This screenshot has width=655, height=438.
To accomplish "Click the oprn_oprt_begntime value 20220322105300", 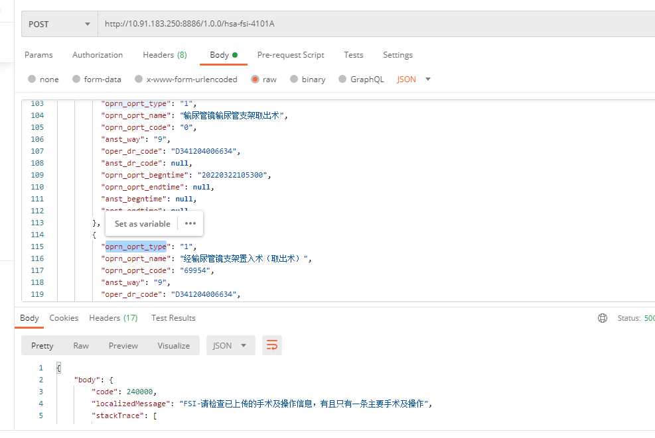I will (232, 175).
